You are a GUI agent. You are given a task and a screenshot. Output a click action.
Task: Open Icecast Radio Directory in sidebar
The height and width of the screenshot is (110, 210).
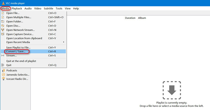click(17, 79)
